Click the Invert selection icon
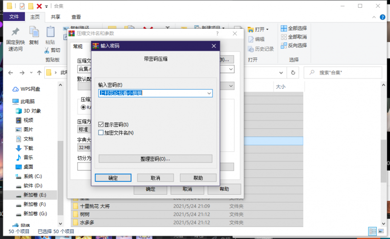The width and height of the screenshot is (390, 239). point(284,45)
